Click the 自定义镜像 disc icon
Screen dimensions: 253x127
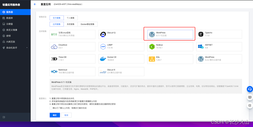tap(4, 30)
